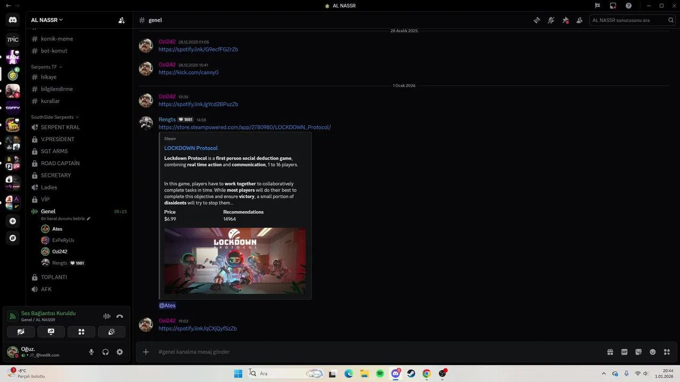
Task: Toggle camera on in voice panel
Action: click(x=21, y=332)
